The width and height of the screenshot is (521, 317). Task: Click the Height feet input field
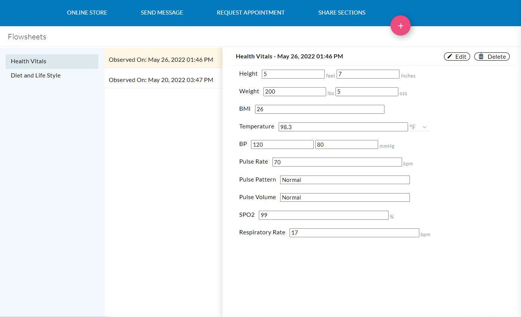tap(293, 74)
